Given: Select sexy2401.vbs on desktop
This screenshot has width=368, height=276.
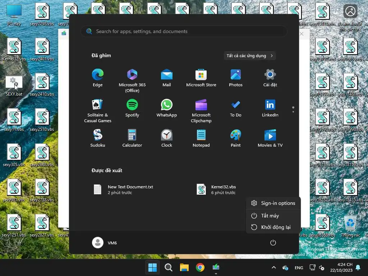Looking at the screenshot, I should [42, 50].
